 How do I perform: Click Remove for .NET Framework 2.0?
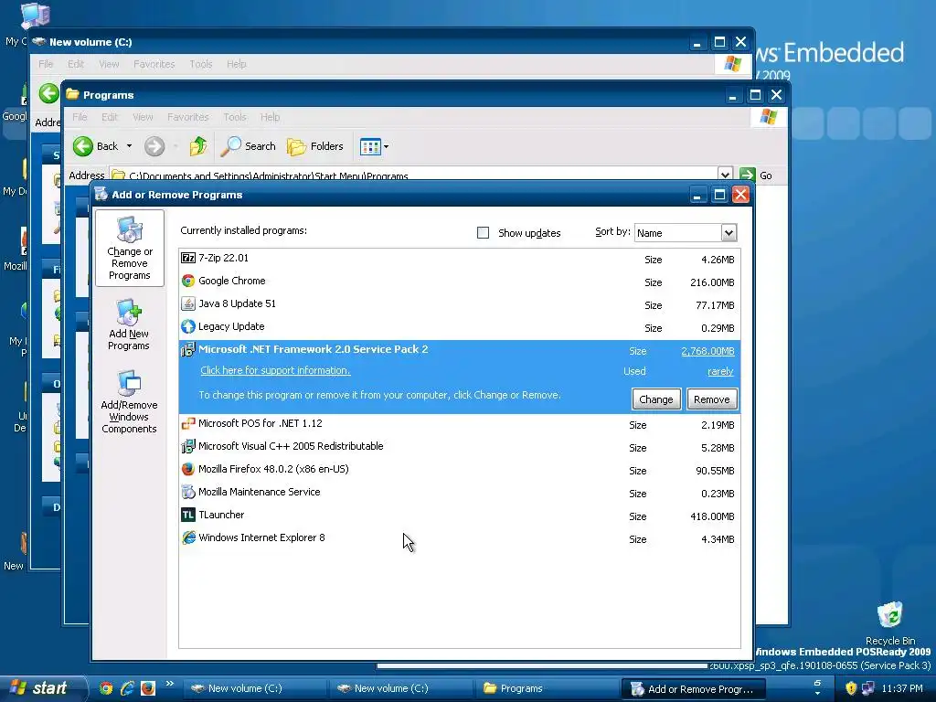711,399
